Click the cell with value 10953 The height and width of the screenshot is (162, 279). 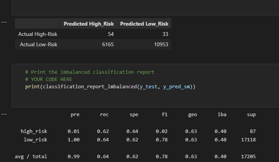pos(161,44)
